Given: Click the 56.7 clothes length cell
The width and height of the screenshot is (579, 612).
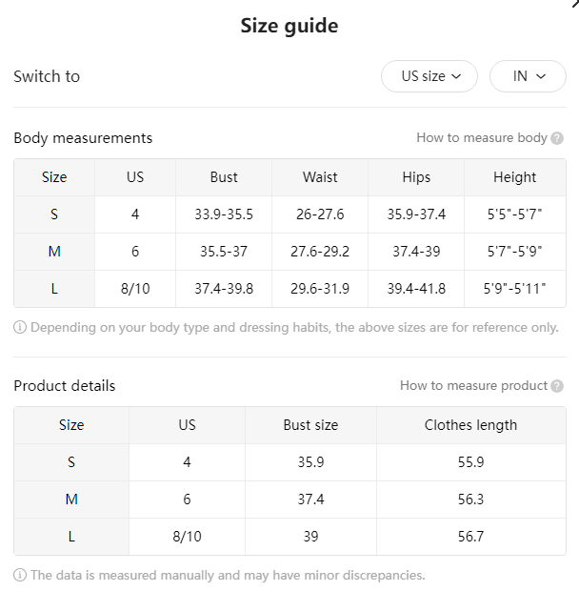Looking at the screenshot, I should 471,537.
